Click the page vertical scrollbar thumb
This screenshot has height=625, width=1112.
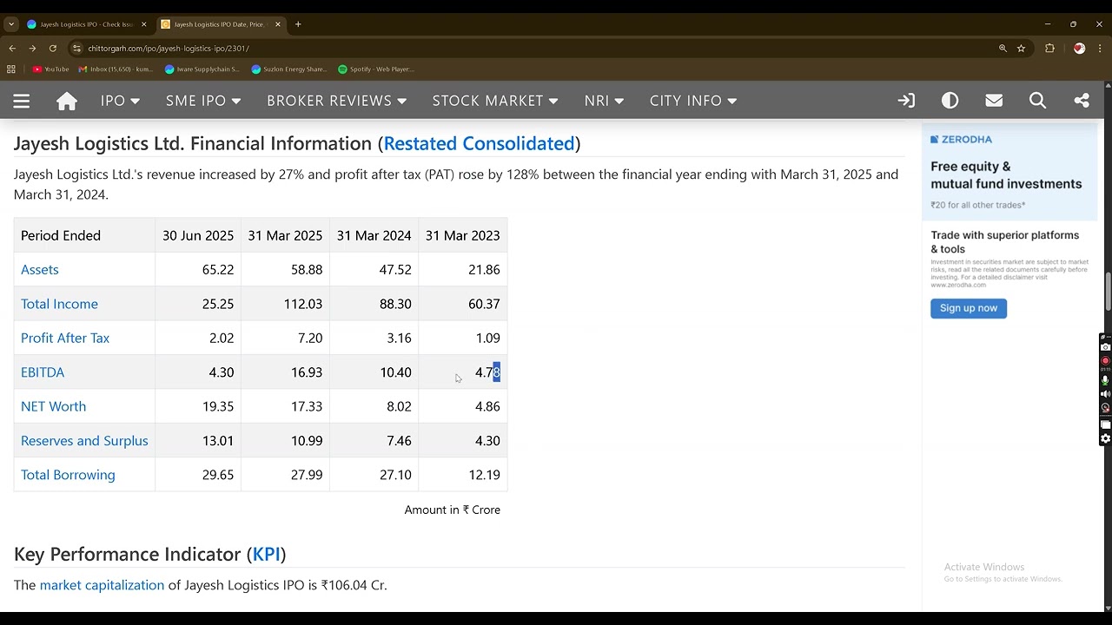click(x=1108, y=292)
